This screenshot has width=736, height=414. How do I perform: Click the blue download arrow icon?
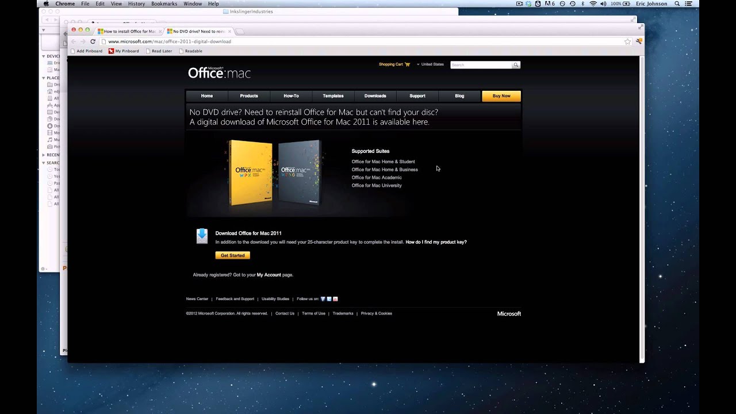click(202, 236)
